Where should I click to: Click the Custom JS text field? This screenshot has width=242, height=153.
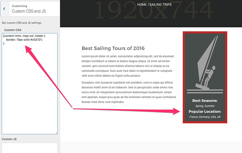(29, 148)
